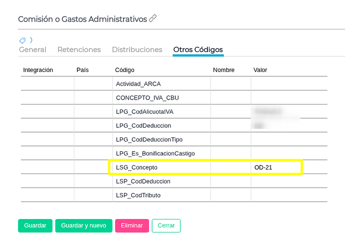Screen dimensions: 345x246
Task: Click the Valor cell for LSP_CodDeduccion
Action: coord(289,181)
